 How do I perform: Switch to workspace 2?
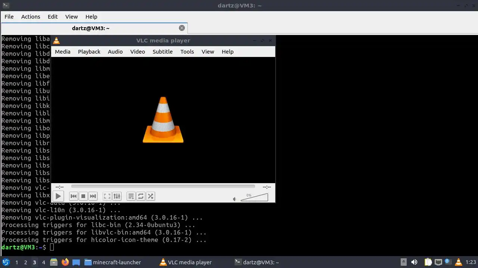pos(25,262)
